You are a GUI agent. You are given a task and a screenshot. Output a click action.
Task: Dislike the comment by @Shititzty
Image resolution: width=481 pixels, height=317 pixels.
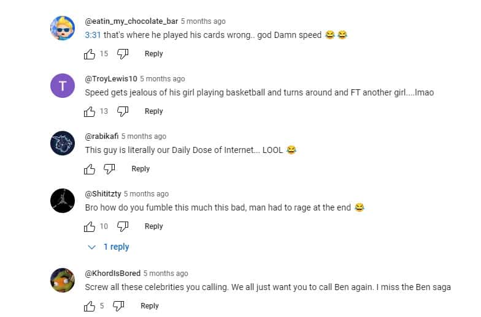tap(123, 226)
